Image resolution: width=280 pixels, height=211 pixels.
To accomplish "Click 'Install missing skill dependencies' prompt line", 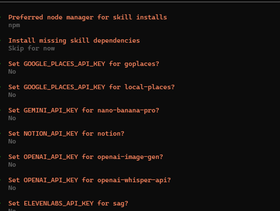I will [74, 41].
